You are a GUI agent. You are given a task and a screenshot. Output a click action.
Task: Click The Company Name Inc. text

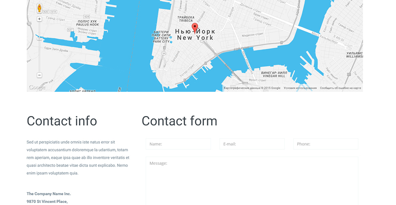tap(49, 194)
